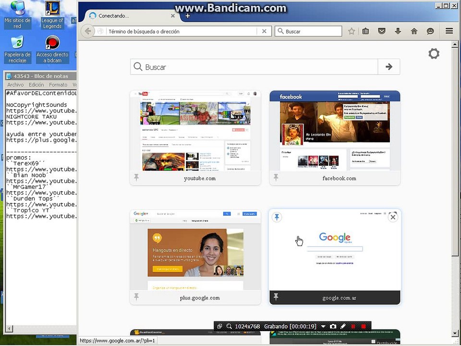Pin the plus.google.com tile

pyautogui.click(x=136, y=297)
